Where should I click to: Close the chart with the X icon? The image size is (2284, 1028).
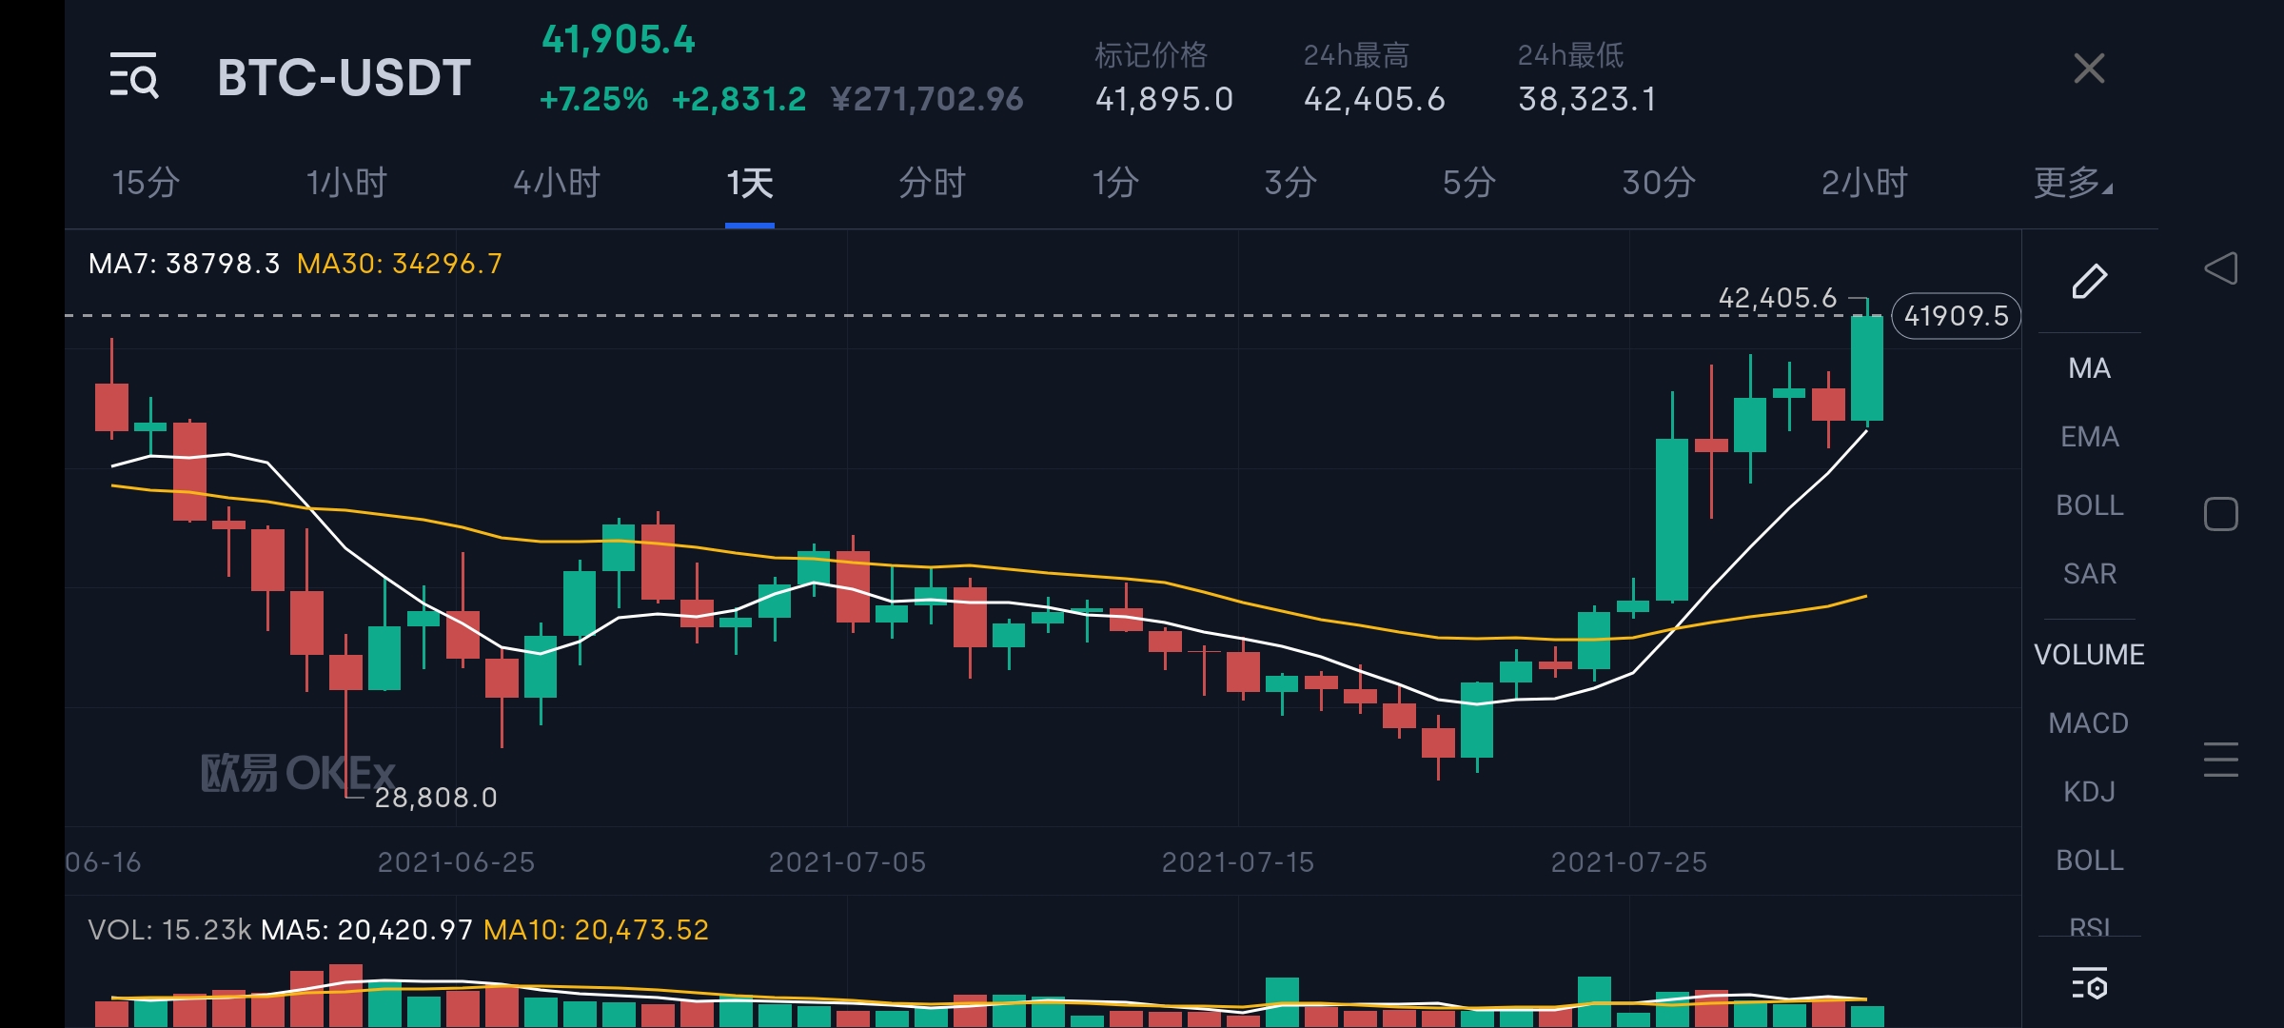tap(2089, 69)
